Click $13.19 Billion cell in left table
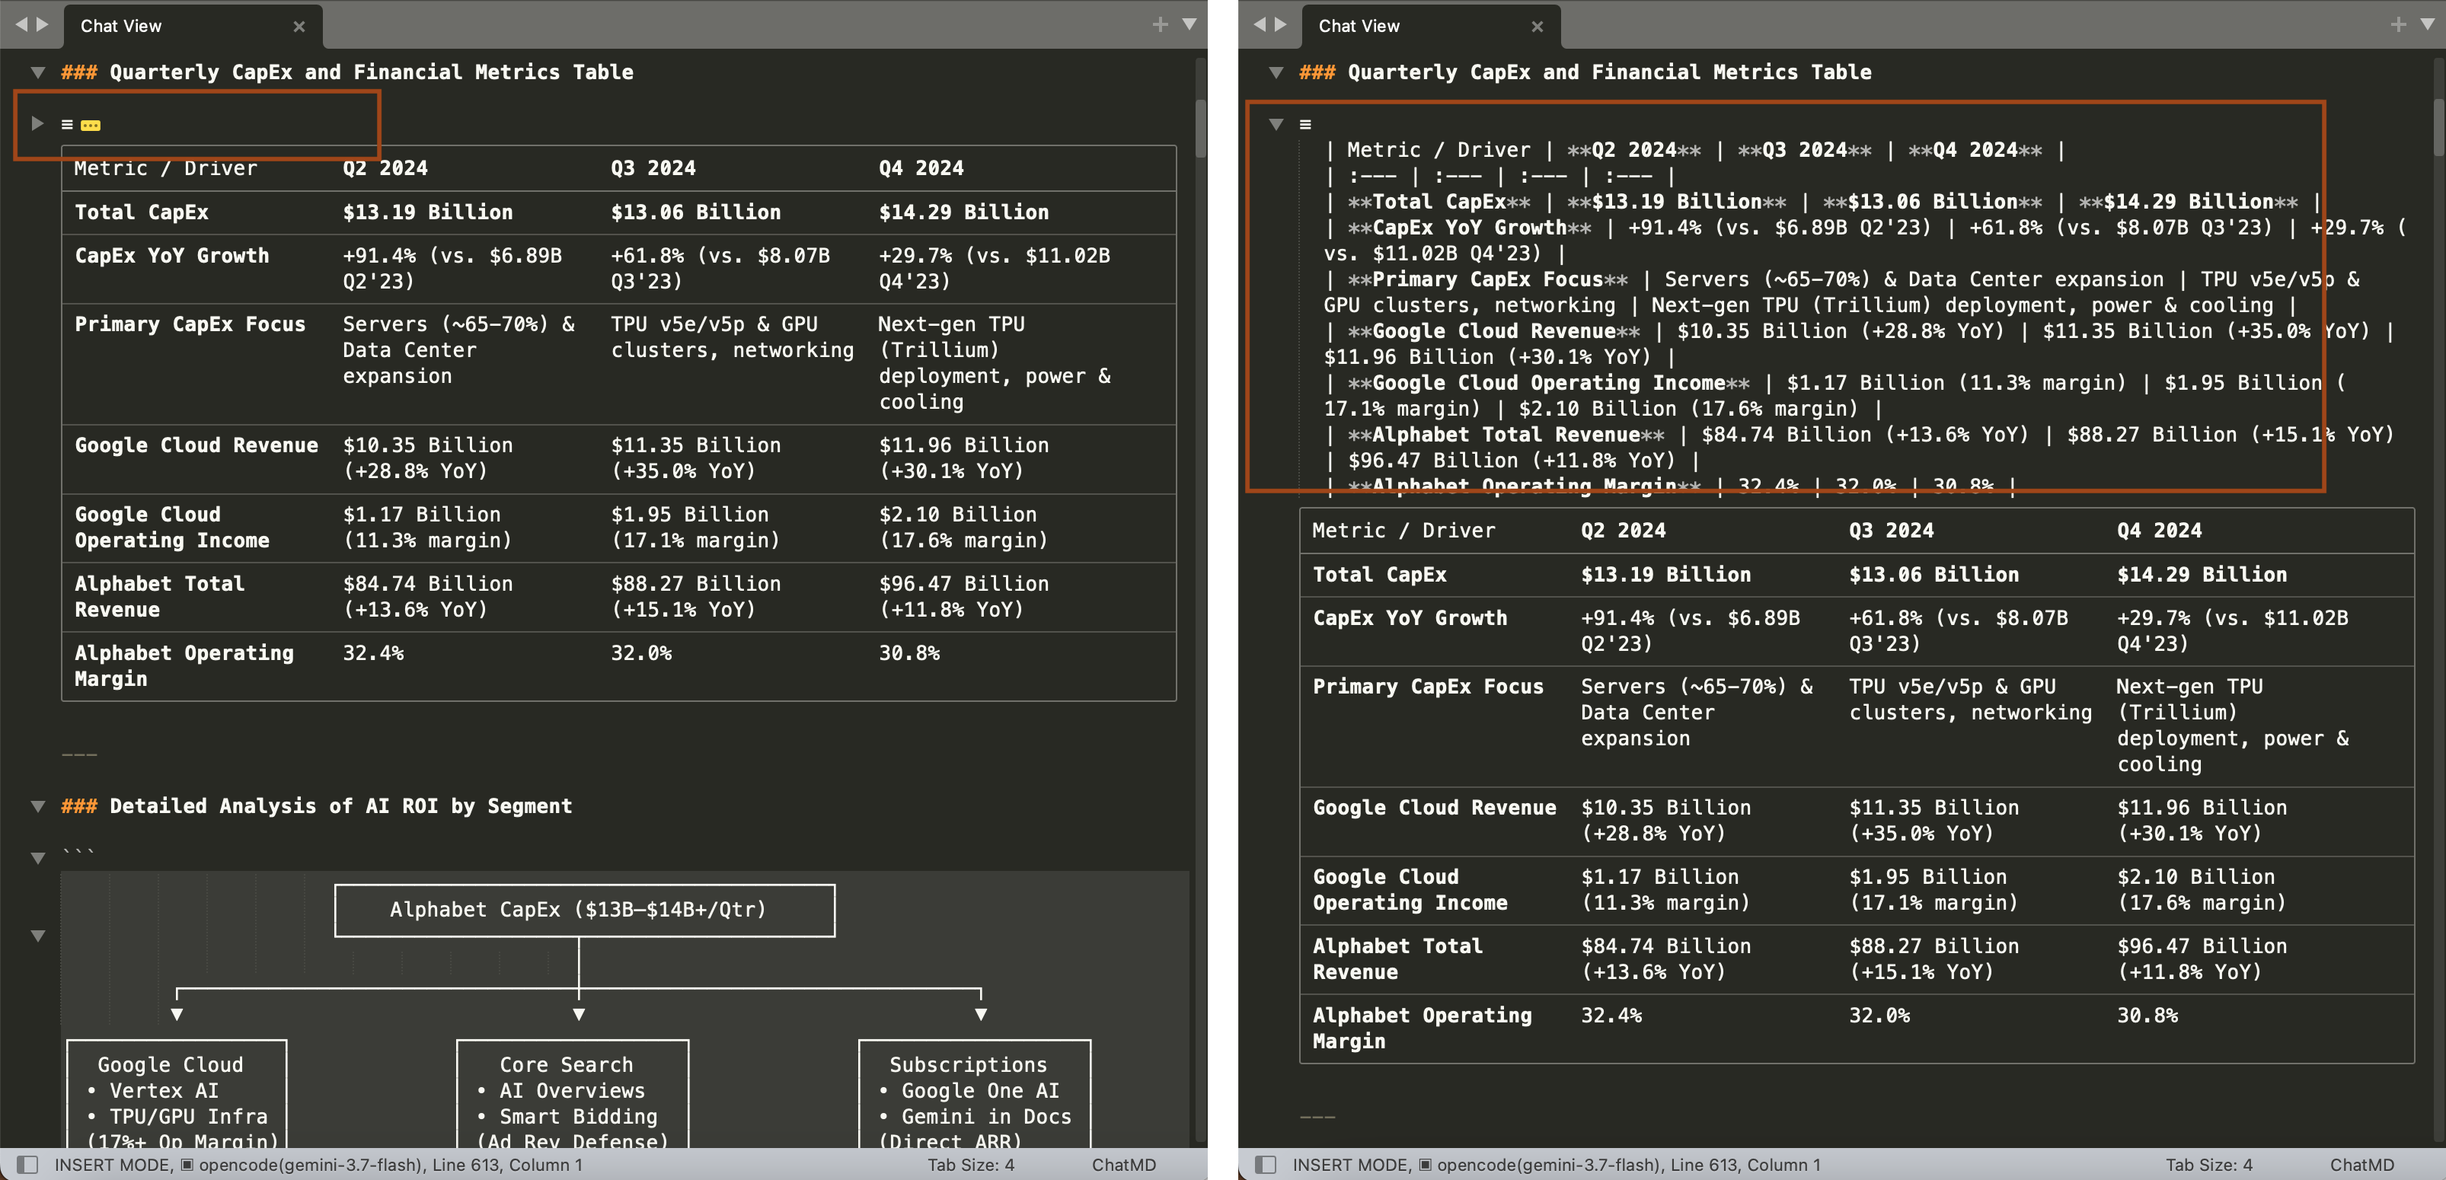The height and width of the screenshot is (1180, 2446). click(x=427, y=212)
